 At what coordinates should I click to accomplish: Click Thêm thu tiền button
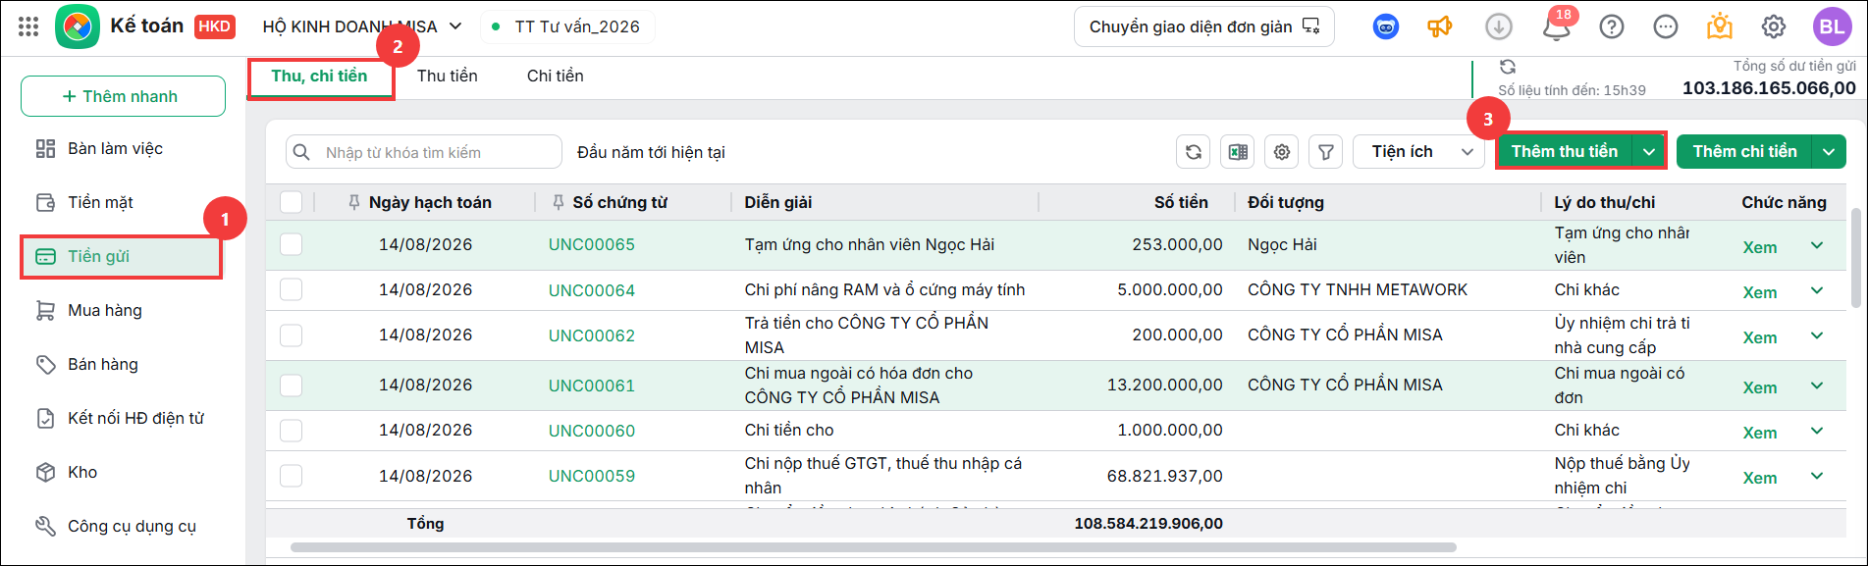[x=1565, y=152]
